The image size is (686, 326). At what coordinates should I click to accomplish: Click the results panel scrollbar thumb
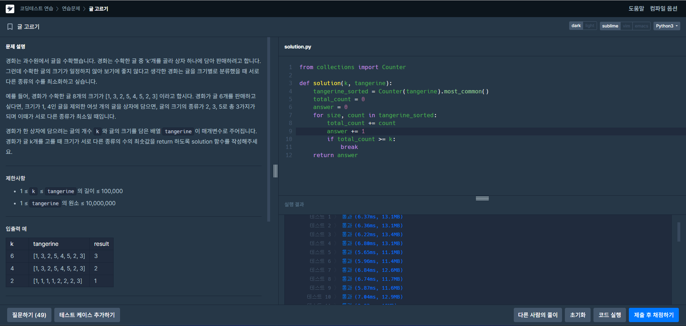679,232
